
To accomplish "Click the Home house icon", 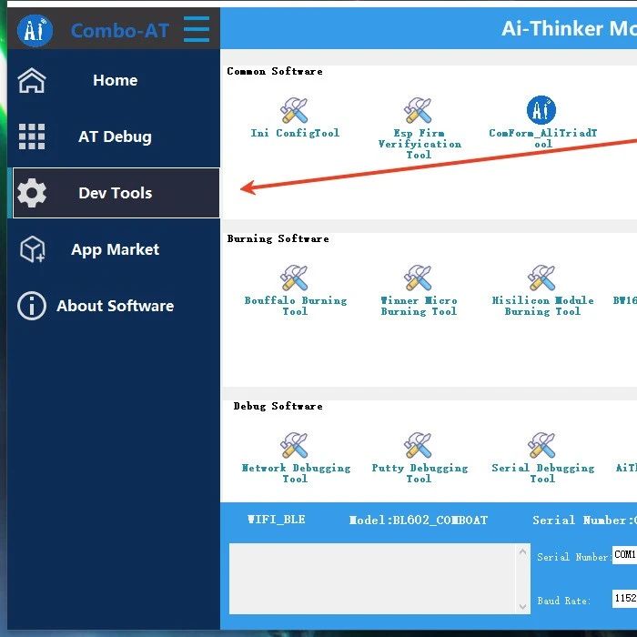I will [x=32, y=80].
